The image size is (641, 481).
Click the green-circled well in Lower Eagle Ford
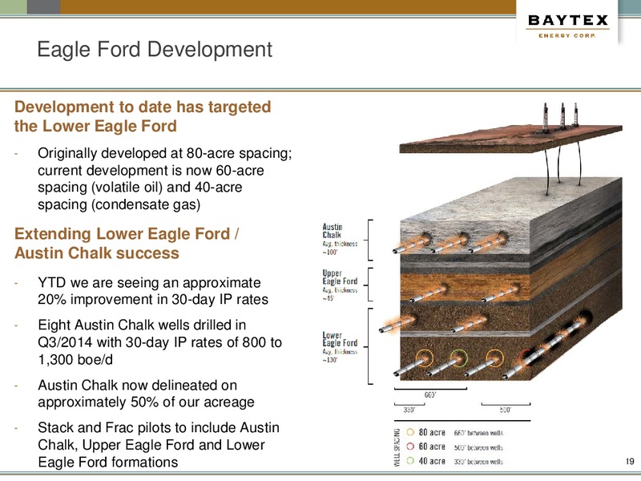pyautogui.click(x=459, y=358)
